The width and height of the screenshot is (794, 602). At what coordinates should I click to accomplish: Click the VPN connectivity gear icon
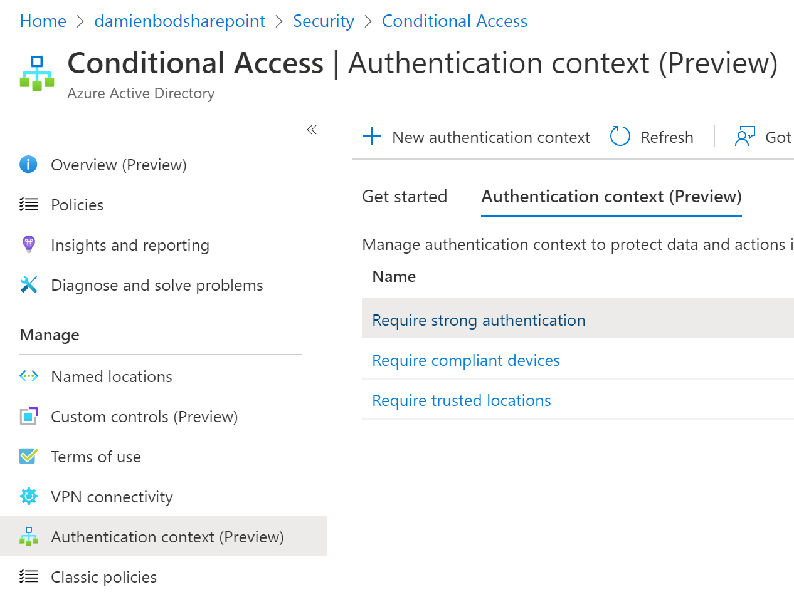(x=29, y=497)
